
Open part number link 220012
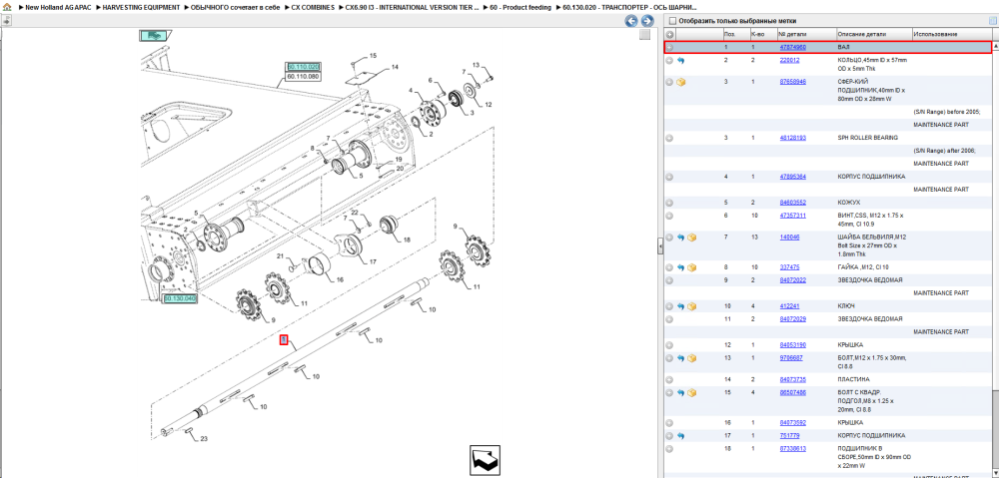789,61
